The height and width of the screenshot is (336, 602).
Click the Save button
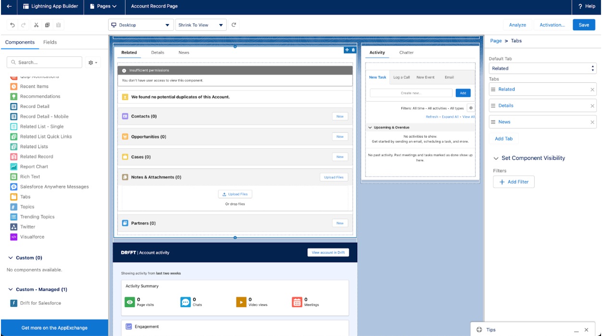click(x=584, y=25)
